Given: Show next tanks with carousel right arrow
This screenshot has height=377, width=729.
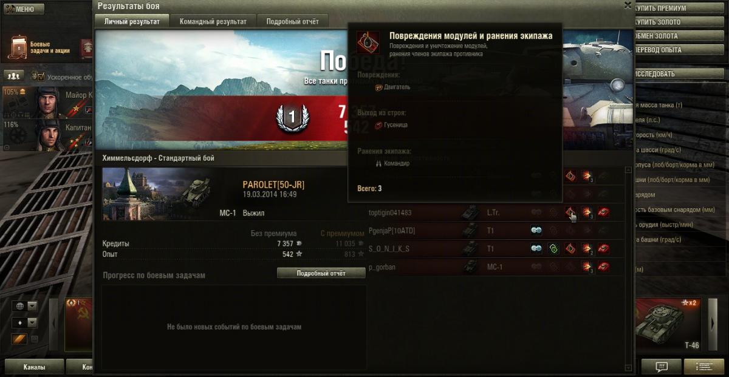Looking at the screenshot, I should (713, 325).
